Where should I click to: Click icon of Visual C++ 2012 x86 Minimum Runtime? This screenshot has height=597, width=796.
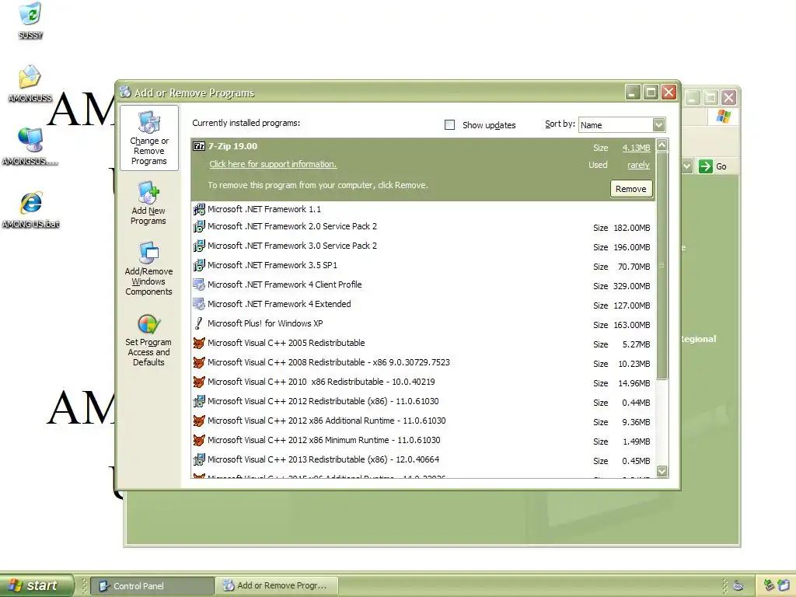199,440
